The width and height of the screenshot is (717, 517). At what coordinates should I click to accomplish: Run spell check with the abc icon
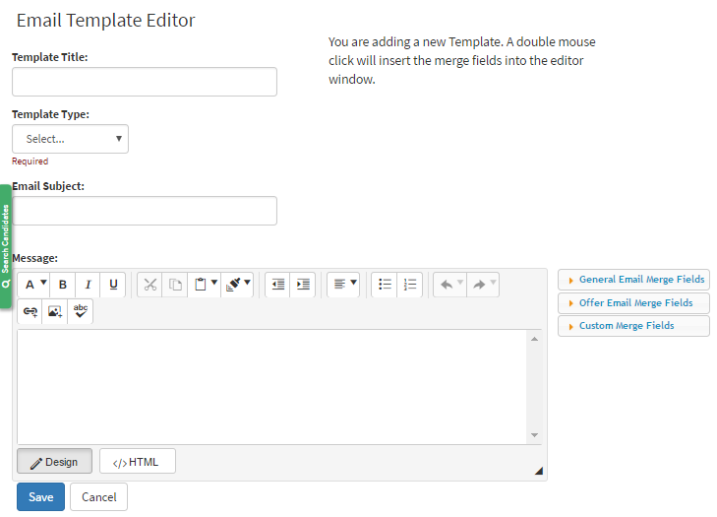click(x=81, y=312)
